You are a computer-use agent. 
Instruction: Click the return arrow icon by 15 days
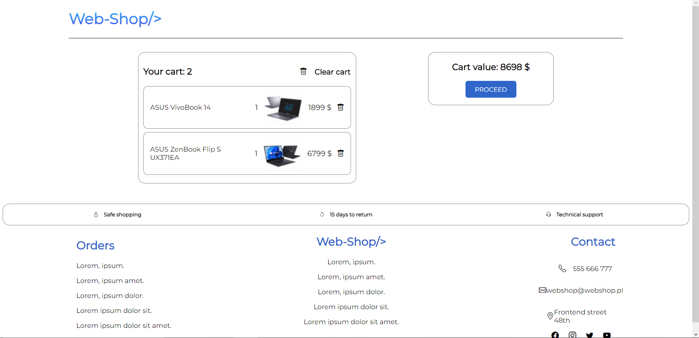point(322,214)
